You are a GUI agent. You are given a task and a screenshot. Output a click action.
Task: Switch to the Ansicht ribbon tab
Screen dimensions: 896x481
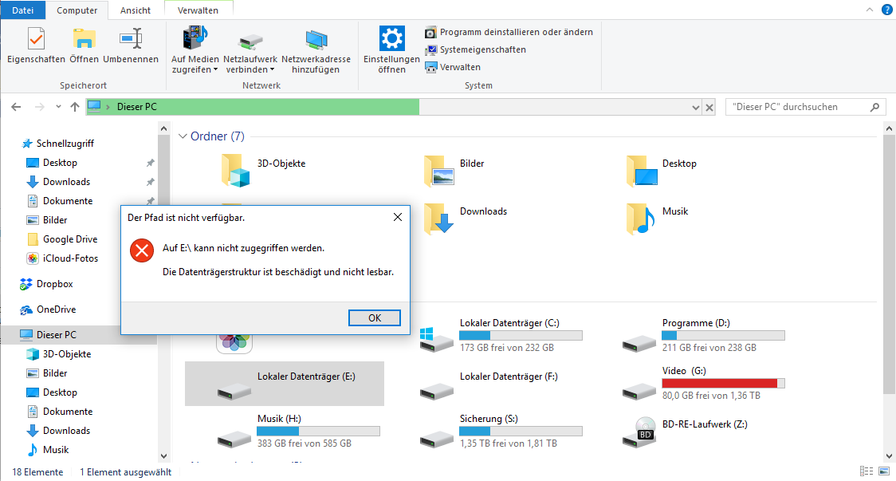(136, 10)
